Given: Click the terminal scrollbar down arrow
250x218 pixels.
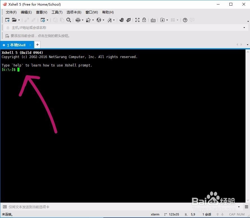Looking at the screenshot, I should 248,200.
